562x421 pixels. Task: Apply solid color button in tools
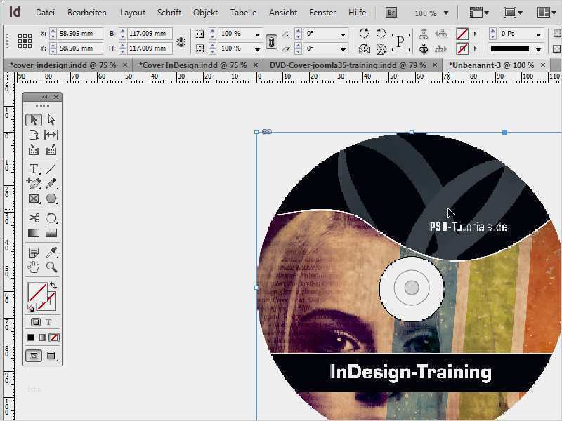tap(31, 338)
